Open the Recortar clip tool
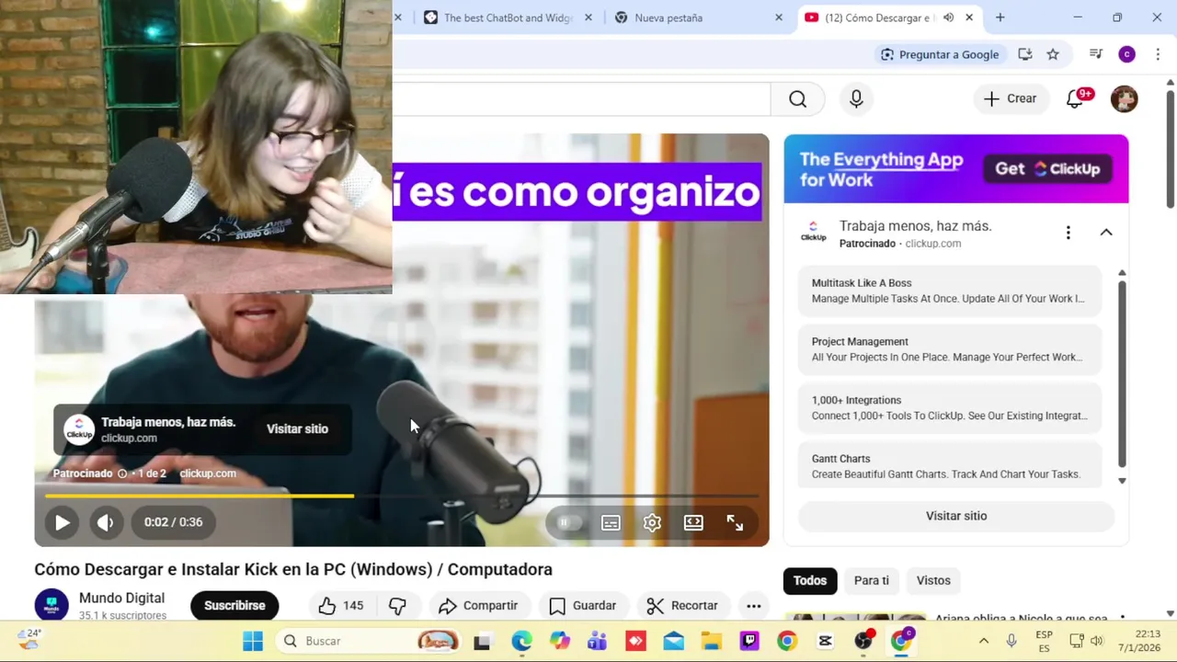Screen dimensions: 1177x662 [x=682, y=605]
